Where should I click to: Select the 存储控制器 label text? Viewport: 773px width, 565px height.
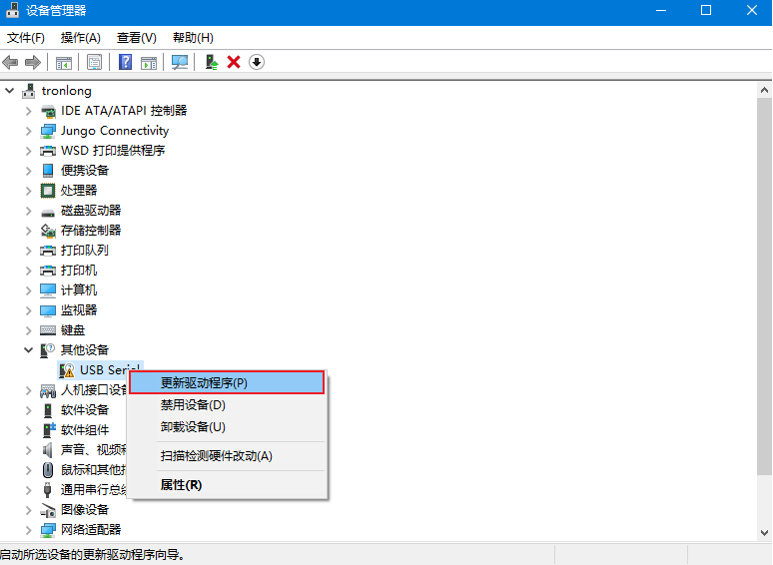91,231
